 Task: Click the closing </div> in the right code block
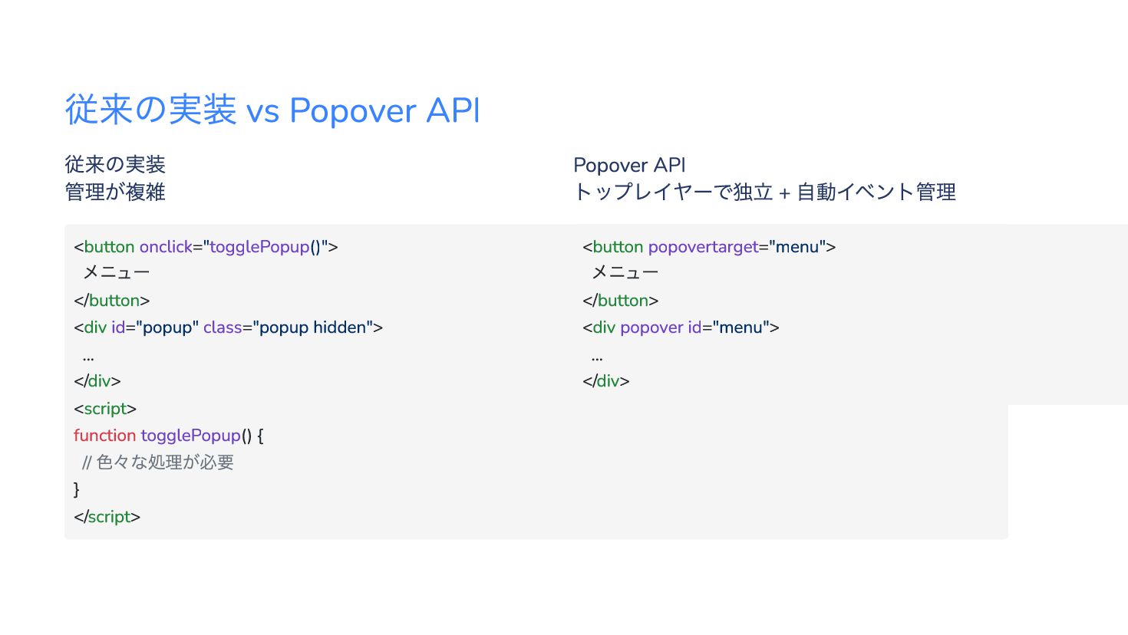point(606,381)
